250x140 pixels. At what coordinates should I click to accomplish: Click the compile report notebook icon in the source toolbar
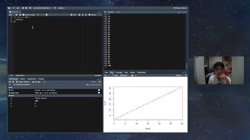click(x=46, y=15)
